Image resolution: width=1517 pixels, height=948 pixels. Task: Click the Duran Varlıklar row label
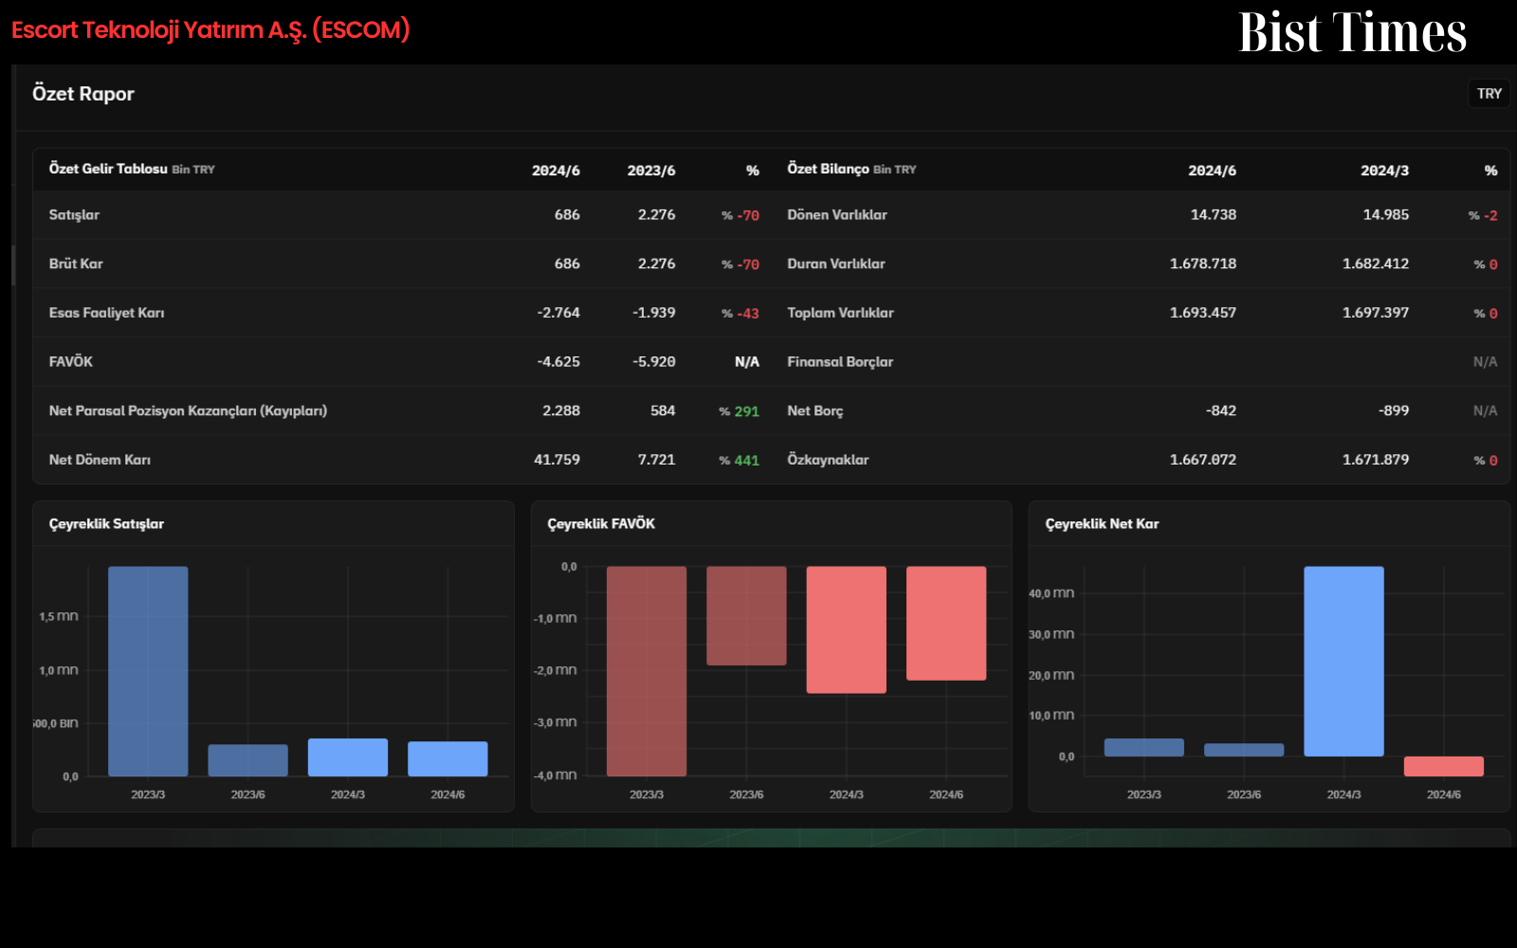click(x=836, y=264)
